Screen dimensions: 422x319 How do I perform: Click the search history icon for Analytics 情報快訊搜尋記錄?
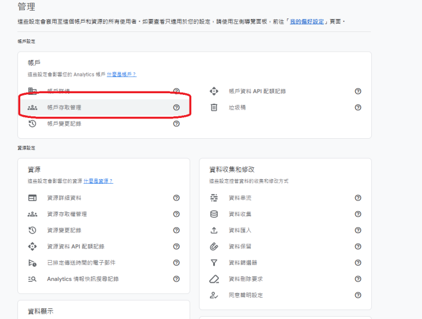pyautogui.click(x=32, y=279)
